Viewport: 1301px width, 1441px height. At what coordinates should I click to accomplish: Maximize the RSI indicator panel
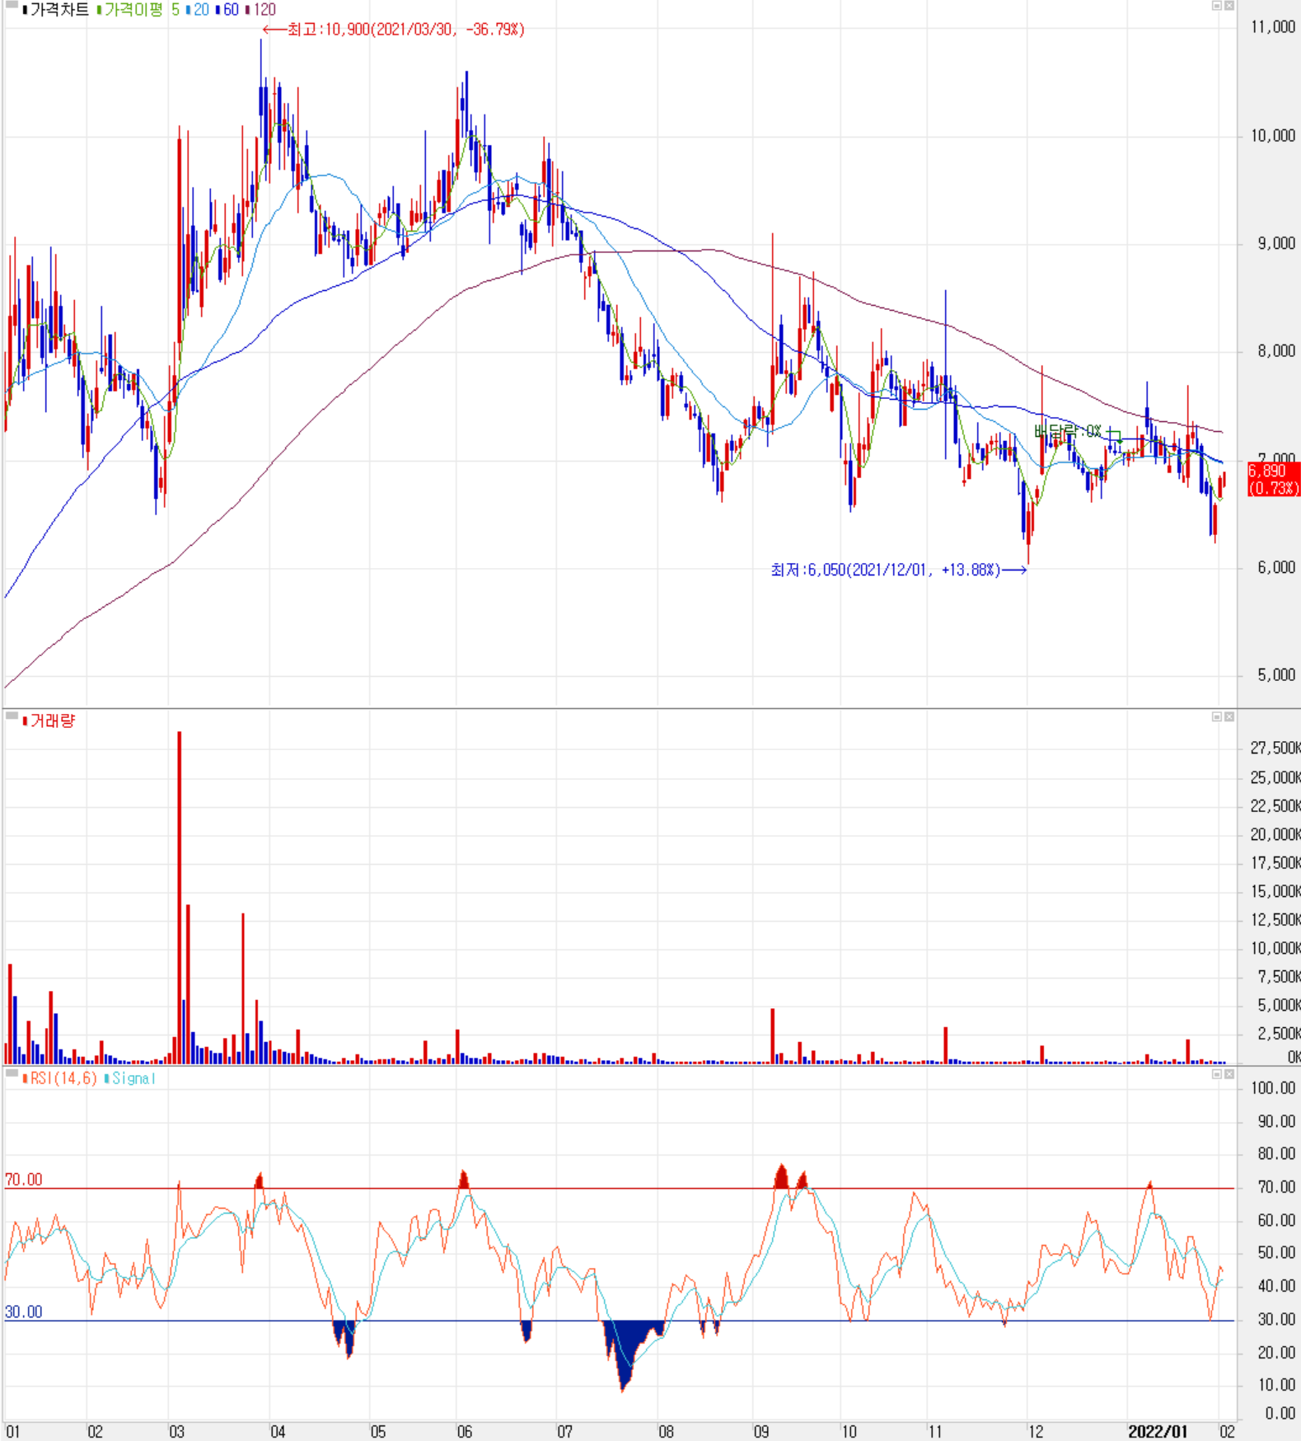pyautogui.click(x=1216, y=1074)
